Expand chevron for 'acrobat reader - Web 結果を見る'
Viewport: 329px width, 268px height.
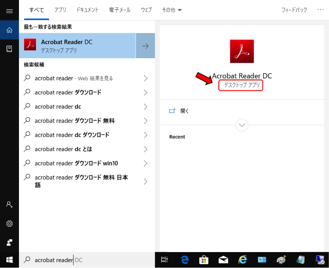tap(146, 78)
